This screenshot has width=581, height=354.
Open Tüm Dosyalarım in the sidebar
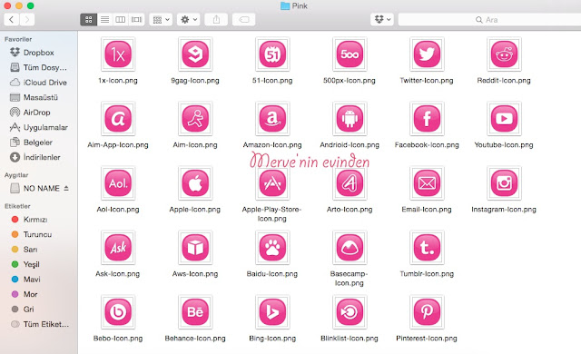(x=39, y=67)
